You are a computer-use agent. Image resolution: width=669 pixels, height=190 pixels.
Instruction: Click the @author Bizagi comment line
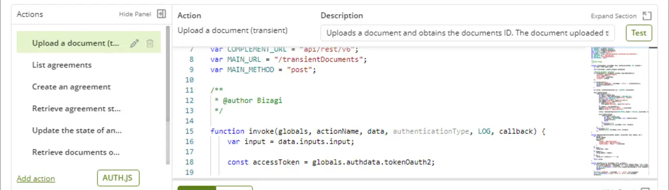[x=248, y=101]
